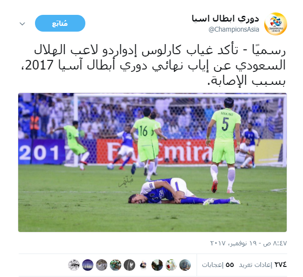This screenshot has height=277, width=303.
Task: View the ٢٧٤ retweets list
Action: click(x=263, y=265)
